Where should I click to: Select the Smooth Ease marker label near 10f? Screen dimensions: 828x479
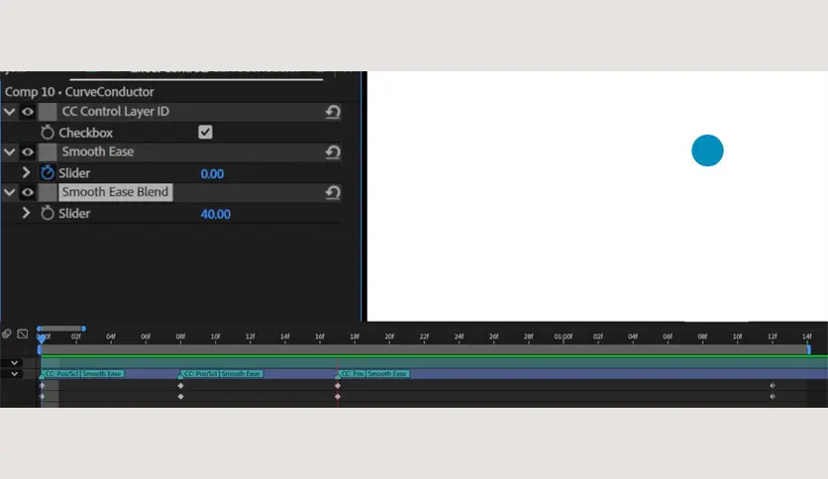241,373
